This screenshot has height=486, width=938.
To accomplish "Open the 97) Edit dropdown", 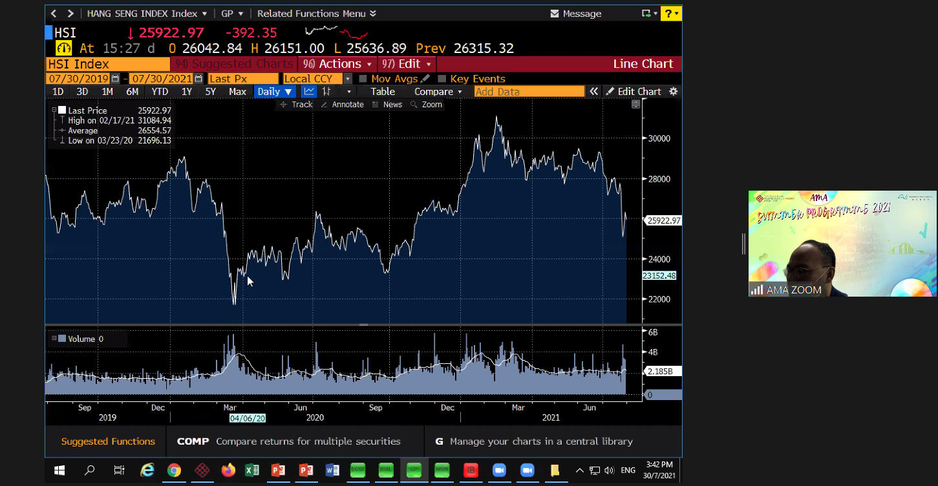I will (x=407, y=64).
